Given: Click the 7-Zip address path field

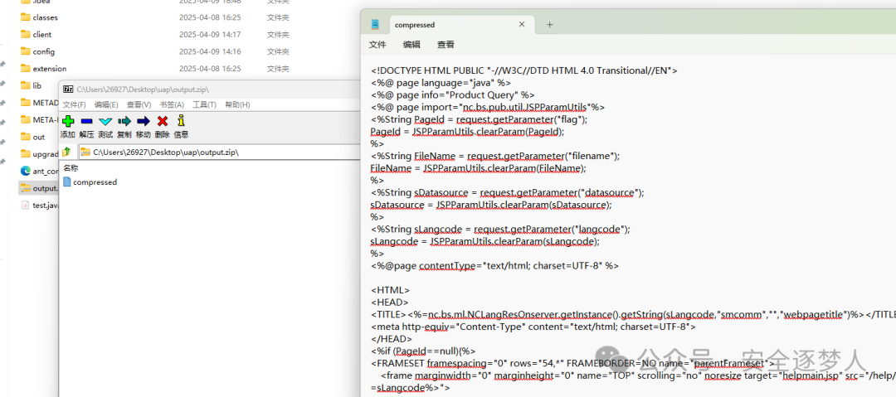Looking at the screenshot, I should pos(219,152).
